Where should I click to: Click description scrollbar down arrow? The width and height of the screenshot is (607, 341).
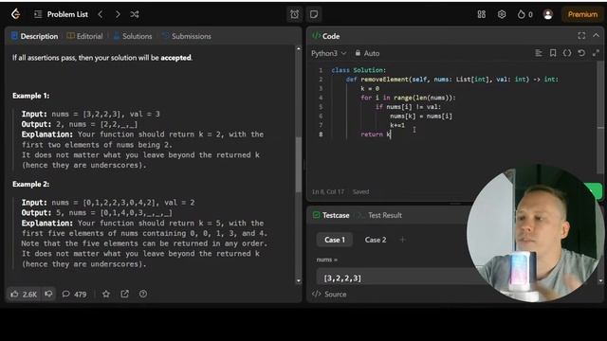[x=299, y=281]
